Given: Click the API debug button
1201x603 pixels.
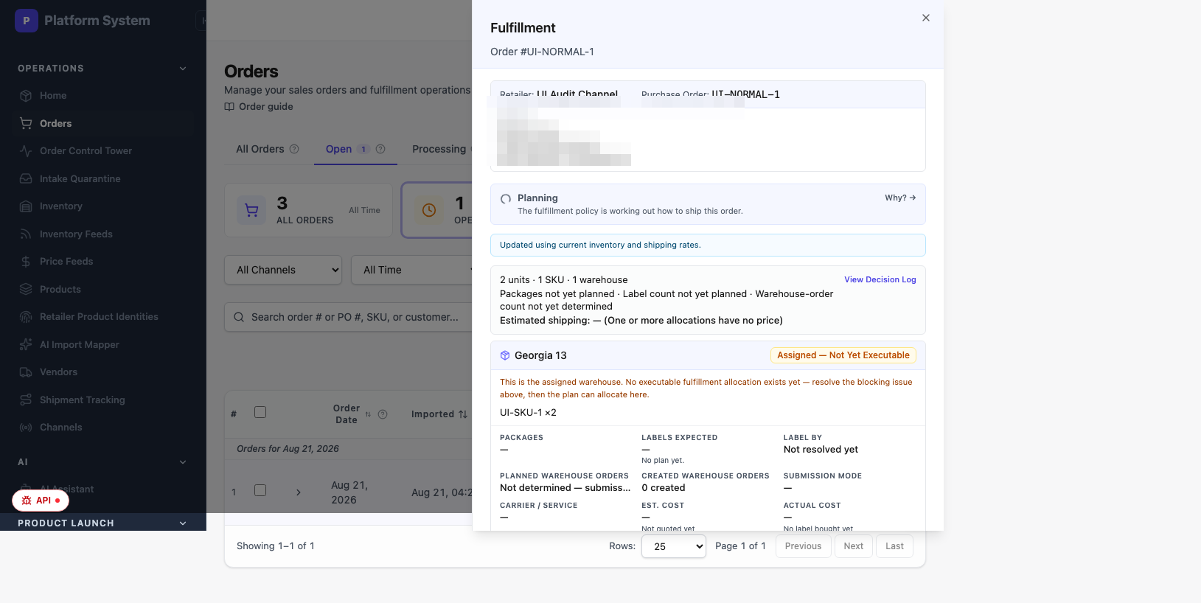Looking at the screenshot, I should coord(41,501).
